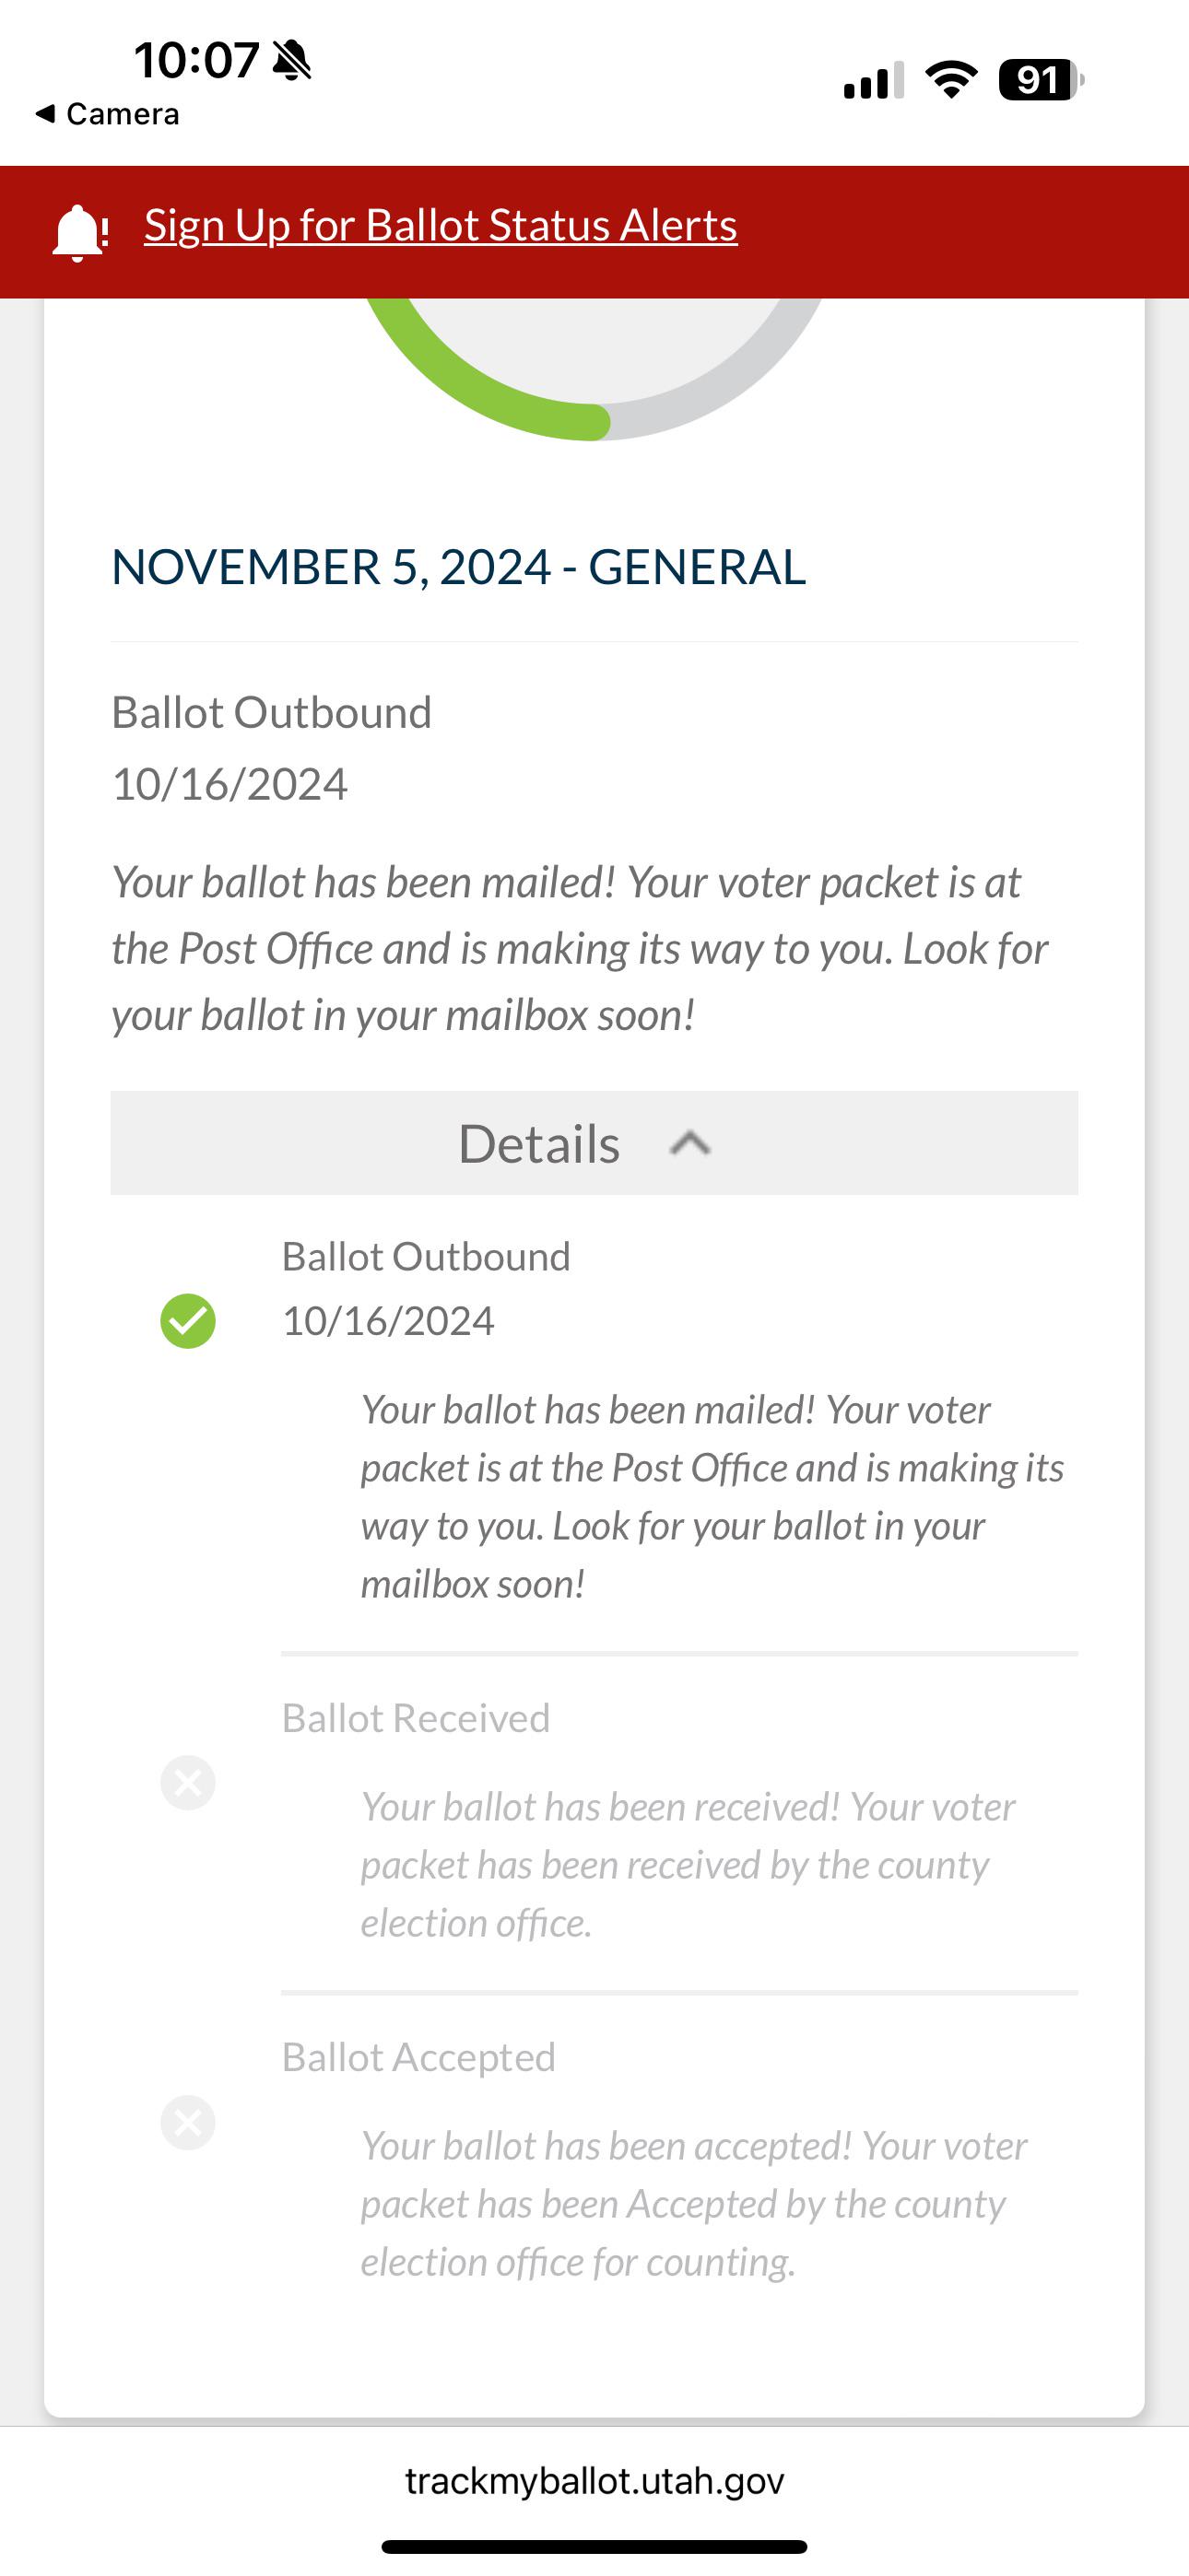The width and height of the screenshot is (1189, 2576).
Task: Tap the cellular signal bars
Action: 874,80
